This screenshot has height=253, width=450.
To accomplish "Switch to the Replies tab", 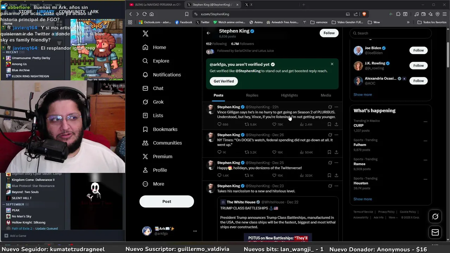I will [252, 95].
